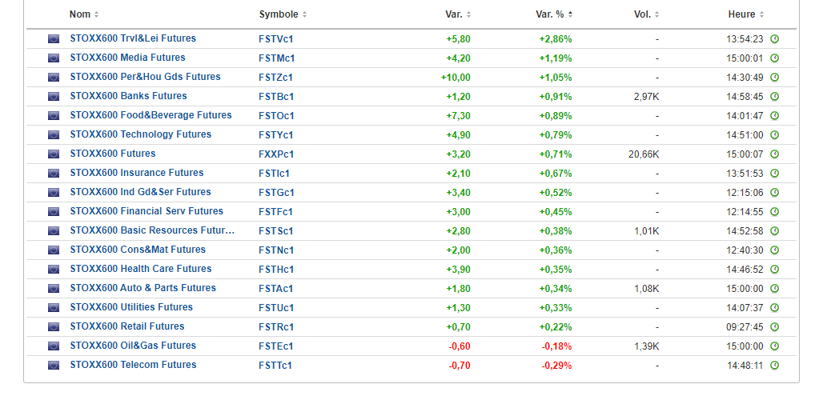Open STOXX600 Basic Resources Futures link
The width and height of the screenshot is (815, 396).
(152, 230)
